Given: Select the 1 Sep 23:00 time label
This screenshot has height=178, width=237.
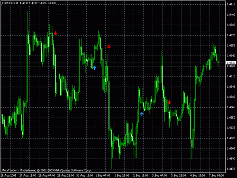Looking at the screenshot, I should [122, 175].
